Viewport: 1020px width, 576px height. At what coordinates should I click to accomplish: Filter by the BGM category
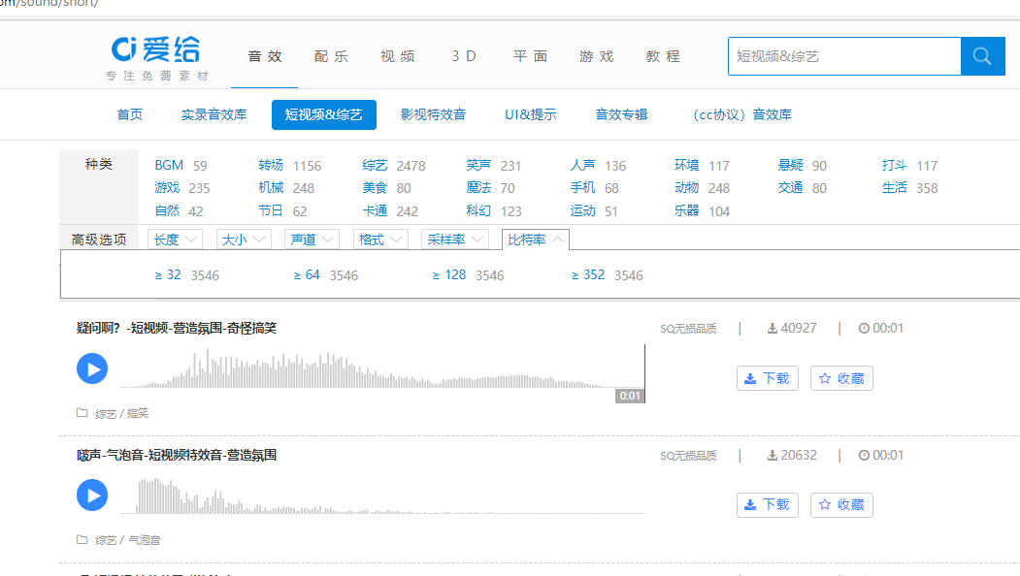(169, 165)
